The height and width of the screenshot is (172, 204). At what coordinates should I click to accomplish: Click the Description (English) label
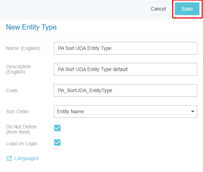tap(18, 69)
